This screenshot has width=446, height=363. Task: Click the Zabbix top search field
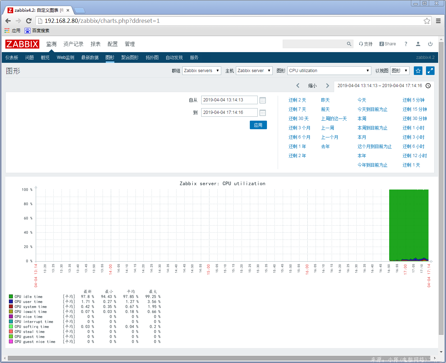[314, 44]
